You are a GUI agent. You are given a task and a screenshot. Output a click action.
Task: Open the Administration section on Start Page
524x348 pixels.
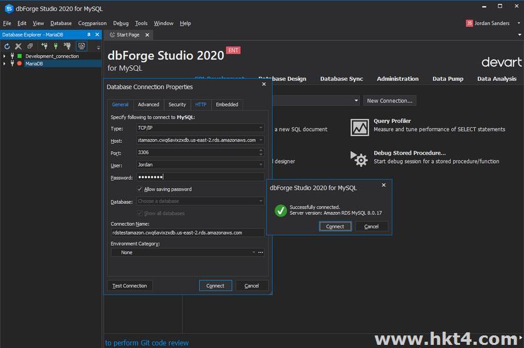[397, 79]
